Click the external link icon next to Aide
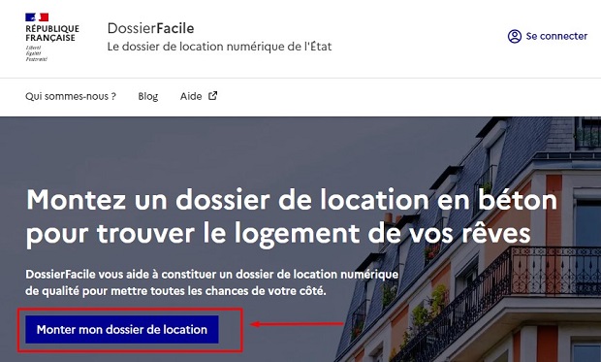The width and height of the screenshot is (601, 362). click(212, 95)
